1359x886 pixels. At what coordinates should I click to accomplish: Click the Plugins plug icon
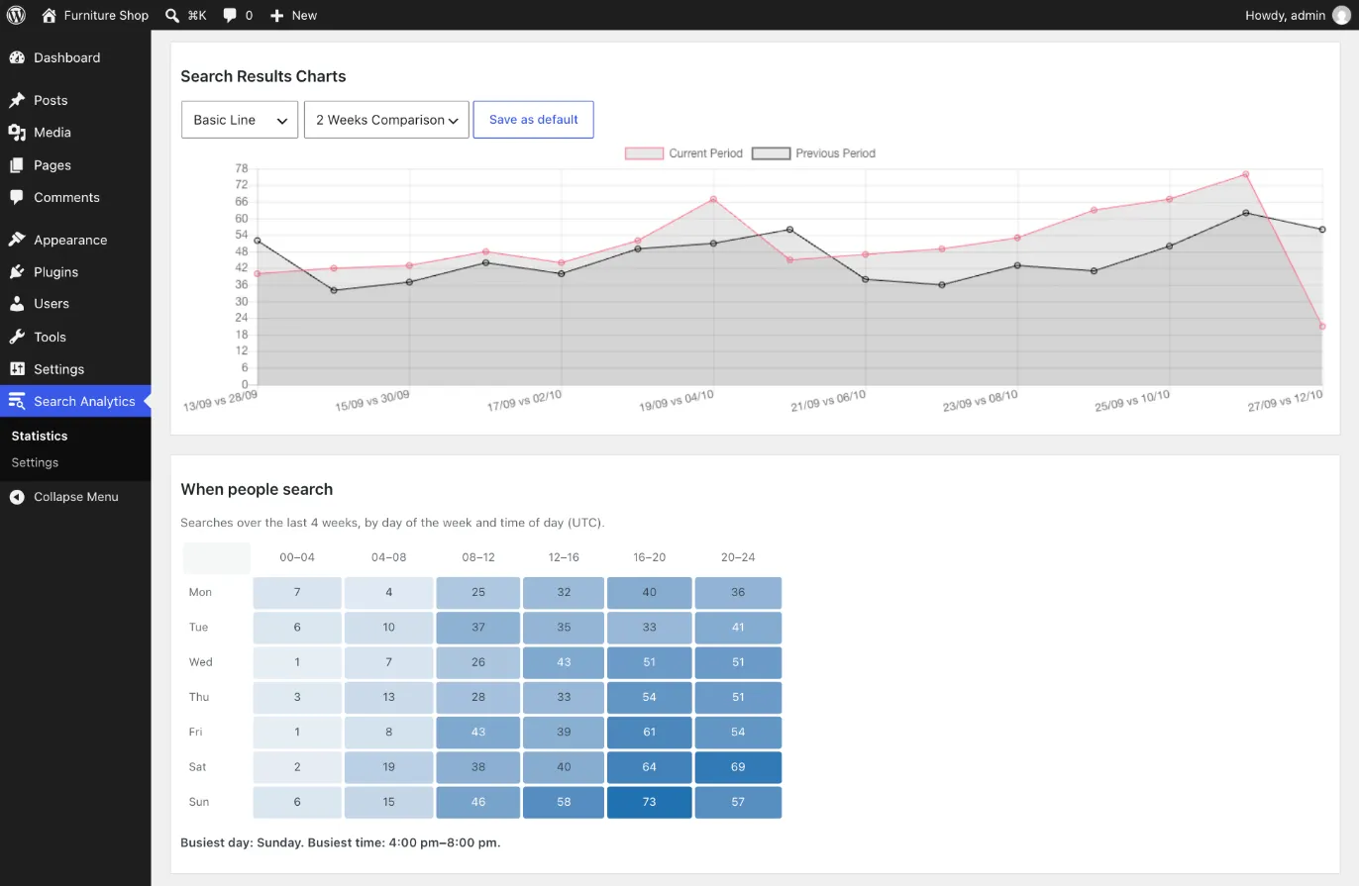tap(17, 271)
